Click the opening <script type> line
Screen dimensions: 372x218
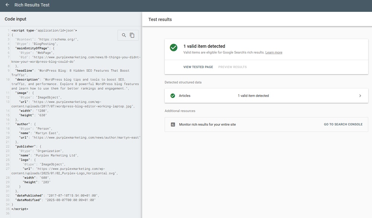pyautogui.click(x=44, y=31)
